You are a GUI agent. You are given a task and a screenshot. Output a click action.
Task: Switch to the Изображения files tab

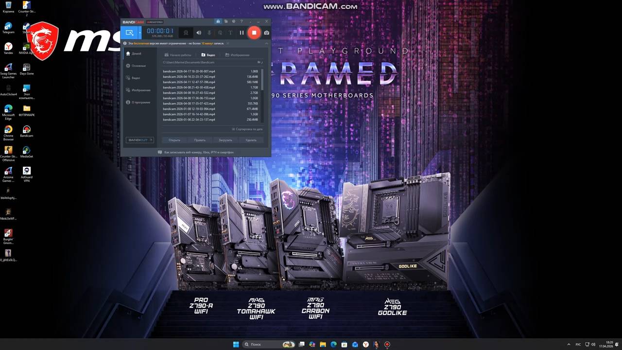tap(238, 55)
